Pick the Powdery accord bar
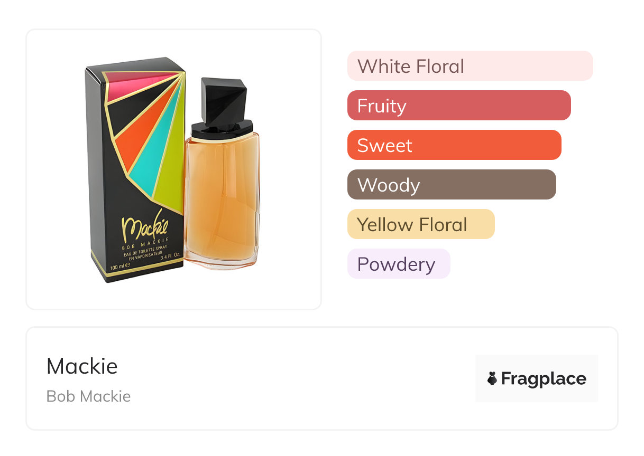This screenshot has width=644, height=456. click(398, 264)
